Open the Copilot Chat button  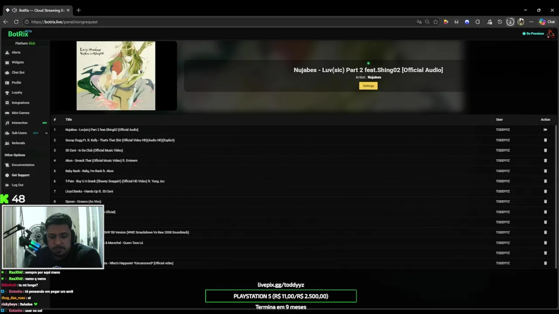[547, 22]
